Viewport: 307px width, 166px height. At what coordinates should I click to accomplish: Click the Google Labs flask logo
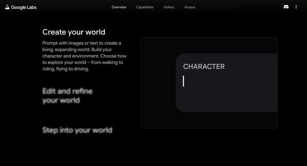tap(7, 7)
